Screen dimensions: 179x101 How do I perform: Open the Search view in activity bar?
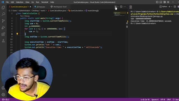click(3, 14)
